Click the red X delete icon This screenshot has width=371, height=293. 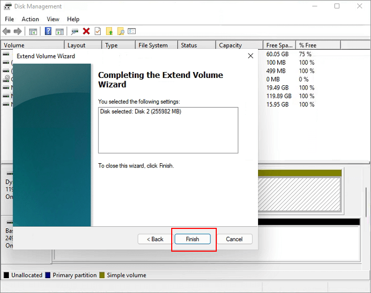coord(86,32)
